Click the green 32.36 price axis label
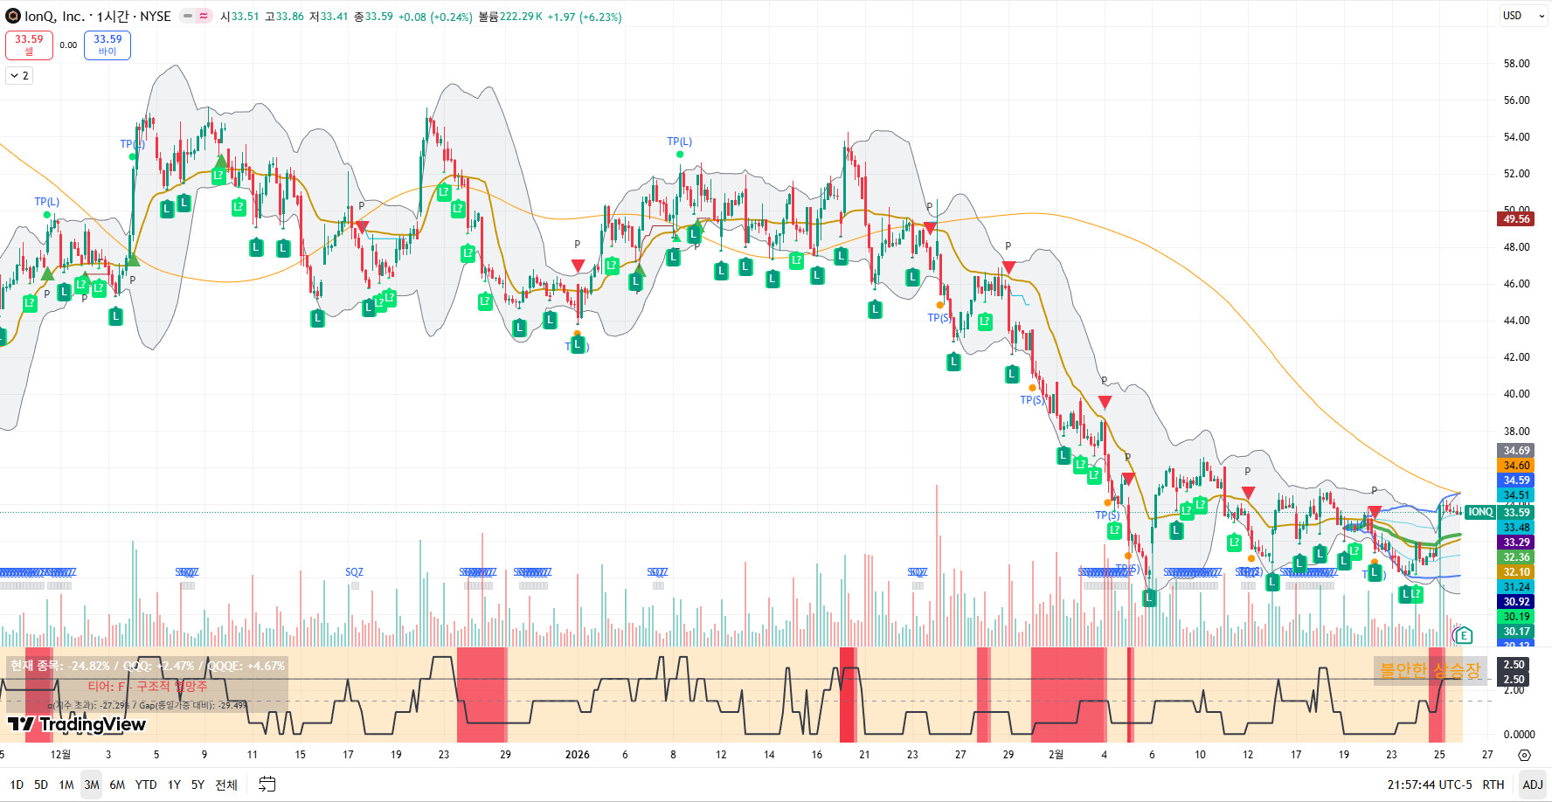The image size is (1552, 802). [1516, 557]
